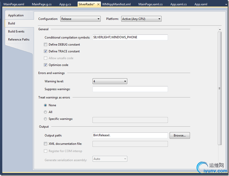229x176 pixels.
Task: Switch to the MainPage.xaml.cs tab
Action: 151,4
